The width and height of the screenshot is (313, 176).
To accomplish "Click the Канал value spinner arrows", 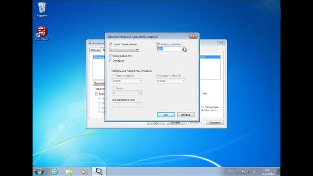I will tap(140, 93).
